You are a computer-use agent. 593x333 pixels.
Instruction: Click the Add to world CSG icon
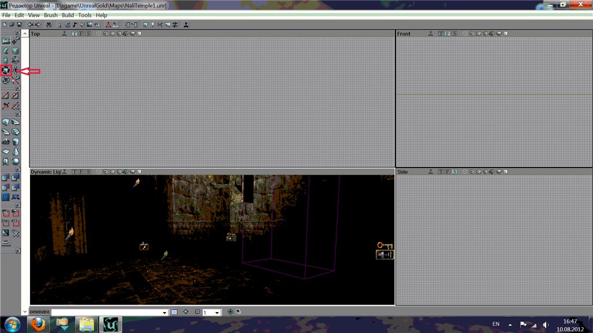(6, 177)
